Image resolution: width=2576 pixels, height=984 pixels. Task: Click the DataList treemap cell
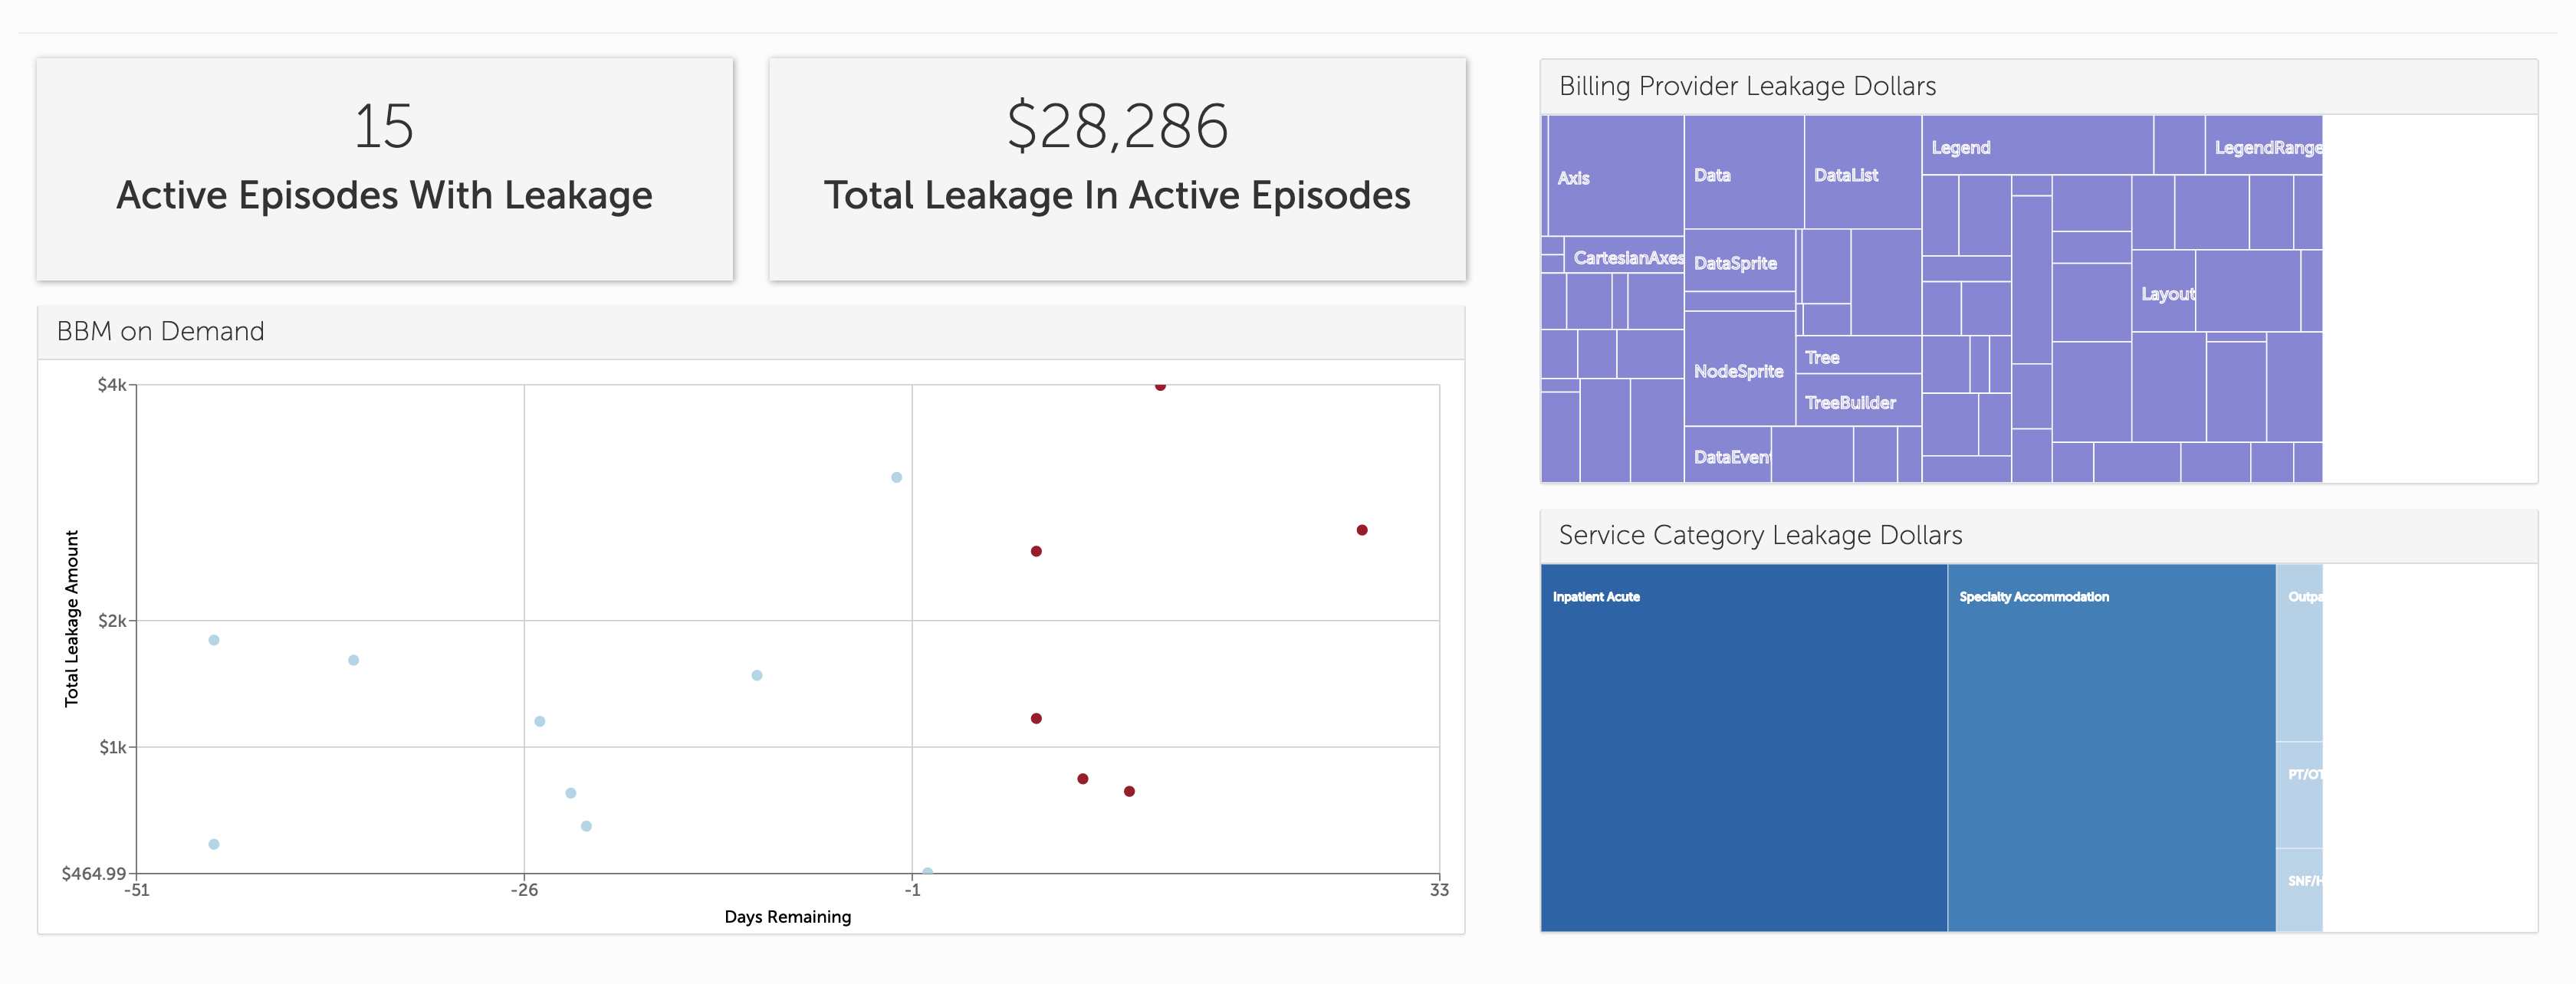coord(1862,172)
